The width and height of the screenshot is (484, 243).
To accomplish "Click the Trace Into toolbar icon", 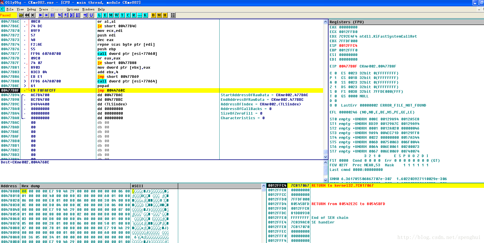I will (72, 15).
